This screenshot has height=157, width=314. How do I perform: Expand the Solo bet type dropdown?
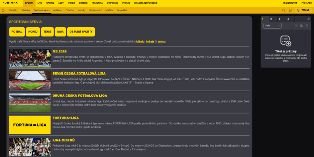point(272,26)
